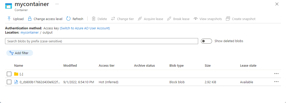The image size is (286, 103).
Task: Toggle Show deleted blobs switch
Action: click(206, 41)
